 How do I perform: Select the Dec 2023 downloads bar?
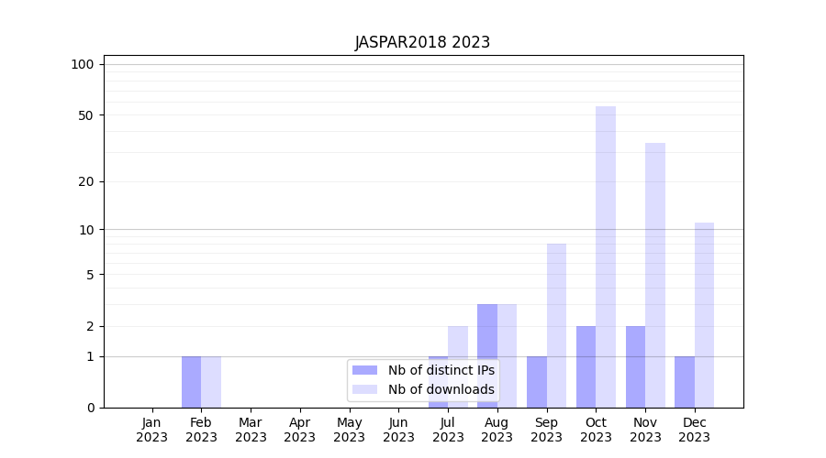[704, 315]
